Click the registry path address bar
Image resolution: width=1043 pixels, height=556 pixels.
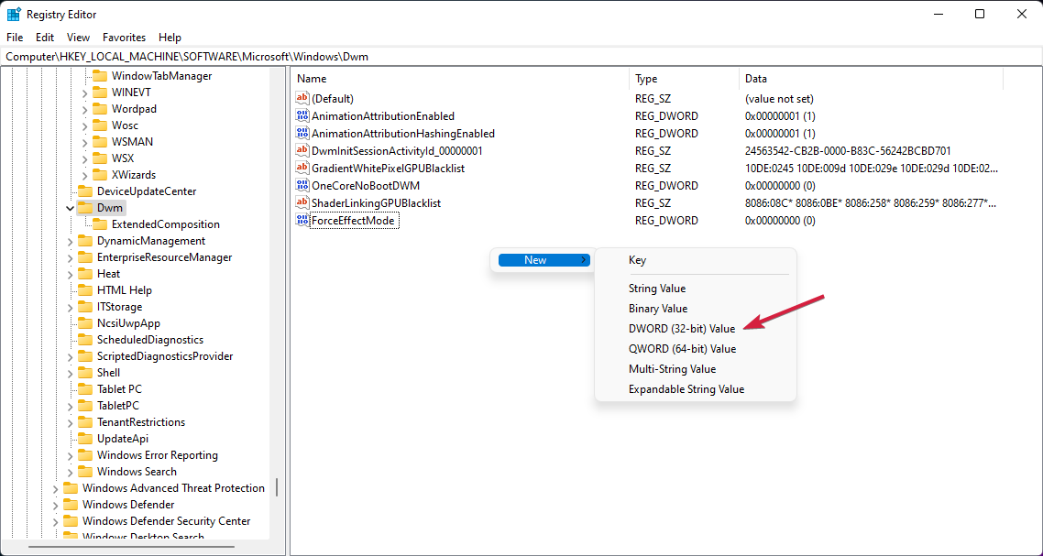point(367,56)
